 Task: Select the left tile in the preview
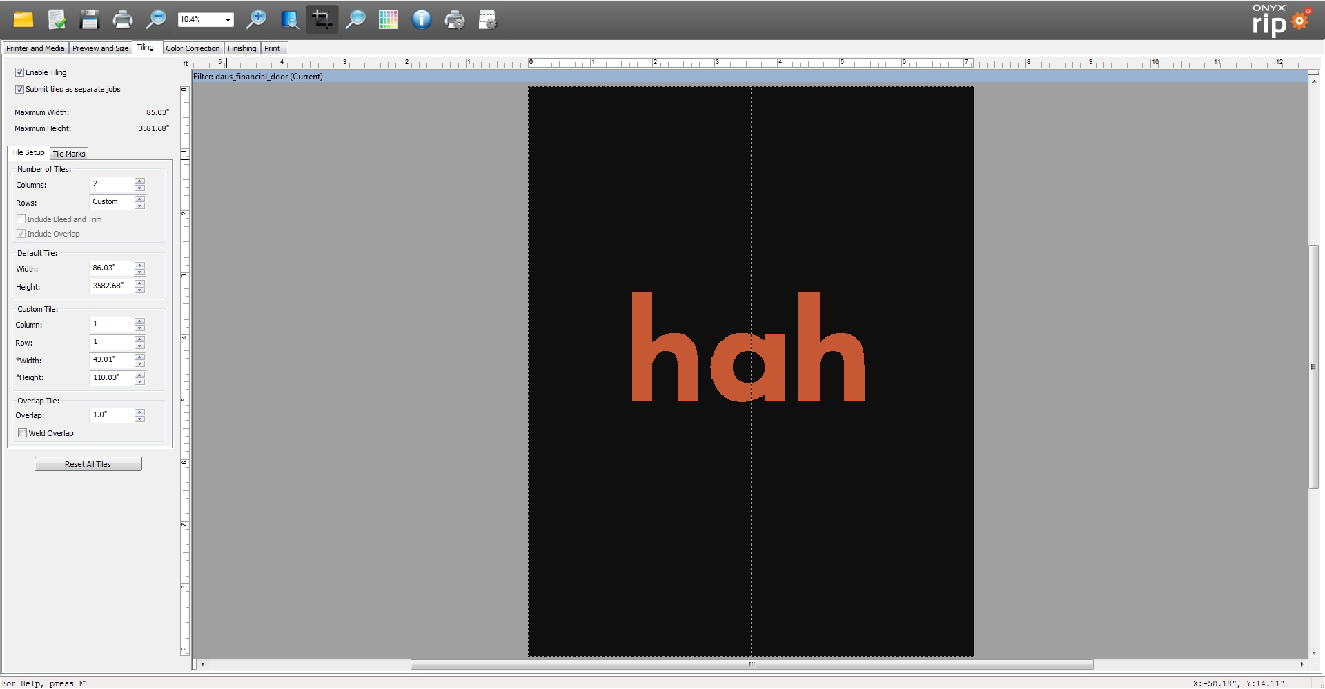click(x=640, y=371)
